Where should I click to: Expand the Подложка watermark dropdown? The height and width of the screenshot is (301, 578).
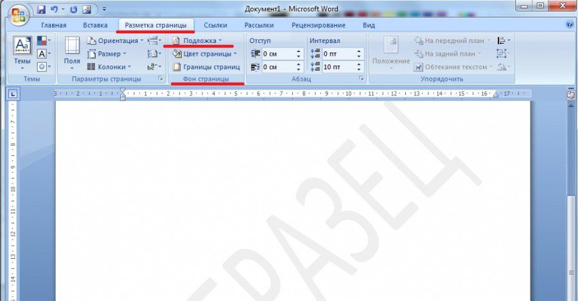point(197,40)
